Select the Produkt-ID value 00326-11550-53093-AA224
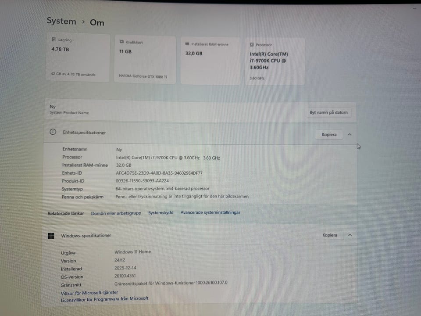Screen dimensions: 421x316 (x=142, y=181)
